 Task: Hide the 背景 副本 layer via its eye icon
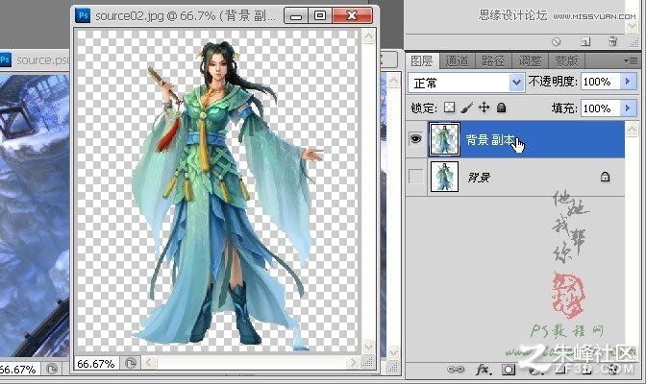pos(415,138)
